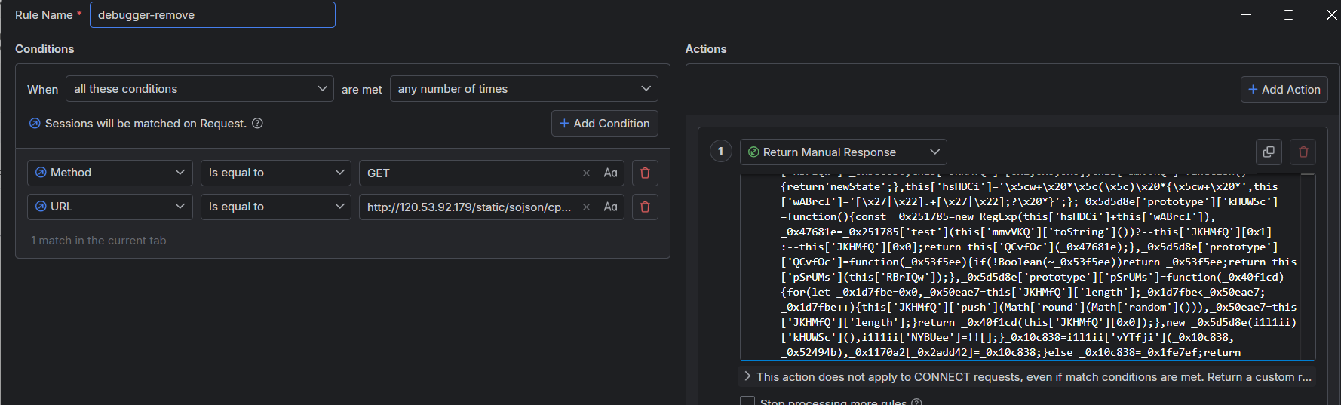Click the Add Condition button
1341x405 pixels.
pyautogui.click(x=604, y=124)
